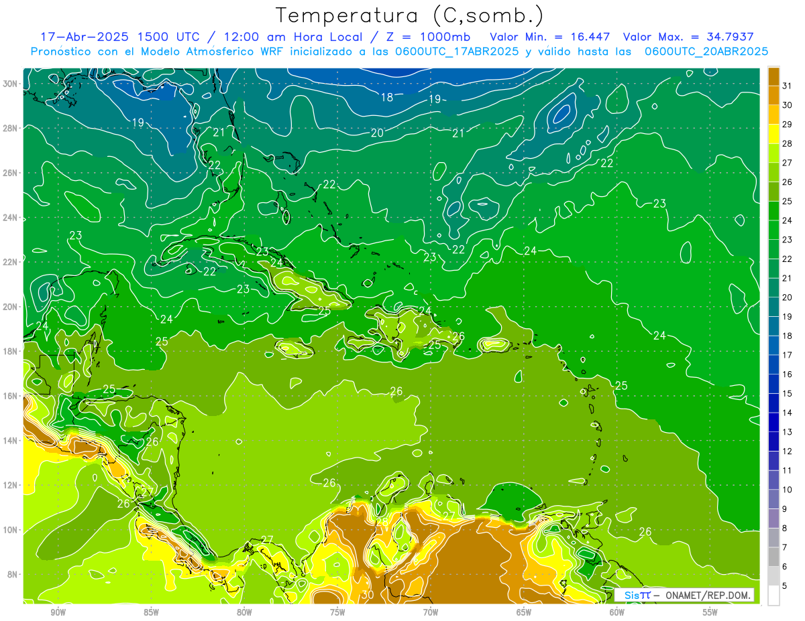Click the initialization time 0600UTC_17ABR2025
This screenshot has width=805, height=621.
[456, 52]
